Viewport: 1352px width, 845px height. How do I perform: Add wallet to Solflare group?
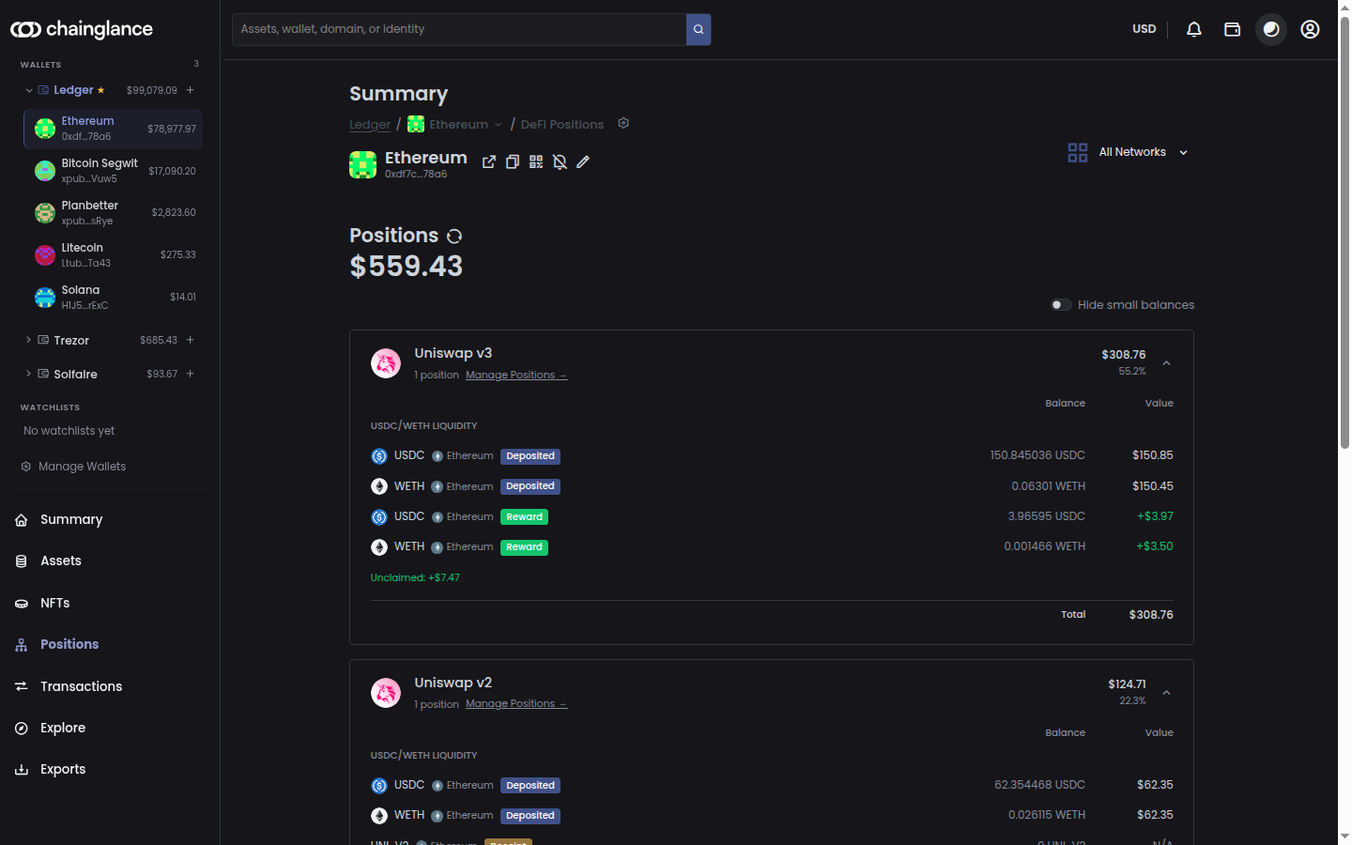pos(191,374)
